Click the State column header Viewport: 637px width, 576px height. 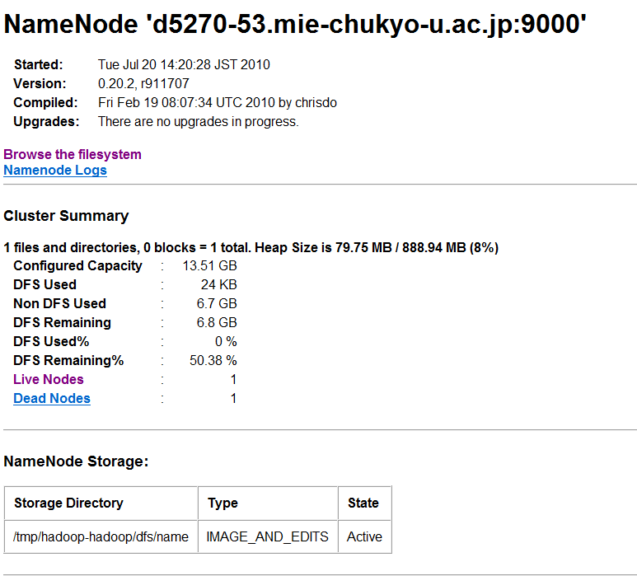point(363,503)
